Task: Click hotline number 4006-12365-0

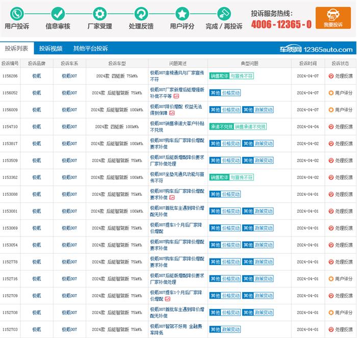Action: pos(282,24)
